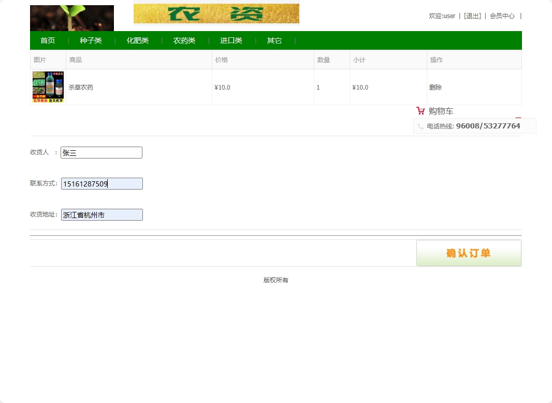Click the 确认订单 confirm order button
552x403 pixels.
click(x=469, y=253)
